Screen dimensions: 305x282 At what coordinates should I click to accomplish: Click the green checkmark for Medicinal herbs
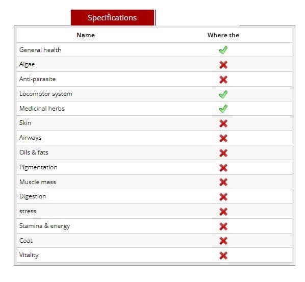223,109
